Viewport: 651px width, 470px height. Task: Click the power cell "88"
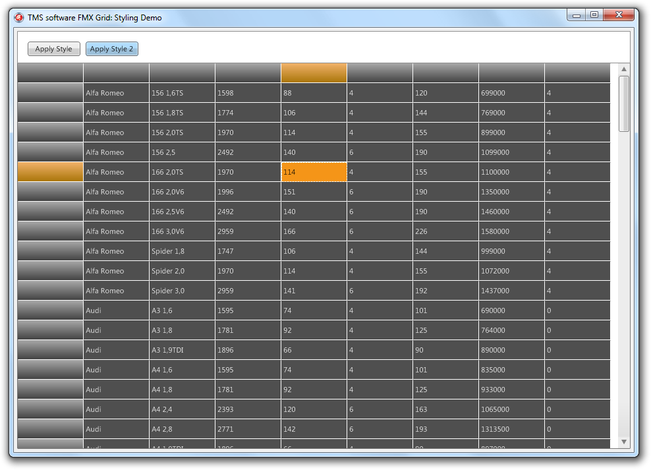click(x=314, y=93)
